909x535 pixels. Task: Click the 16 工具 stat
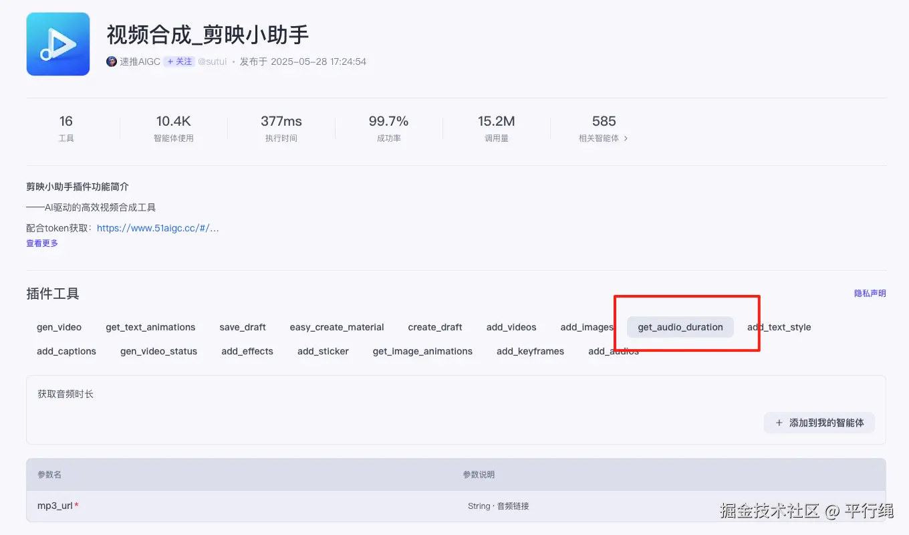(x=66, y=128)
